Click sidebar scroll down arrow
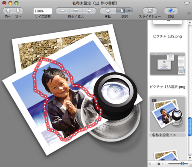192x167 pixels. pyautogui.click(x=190, y=158)
